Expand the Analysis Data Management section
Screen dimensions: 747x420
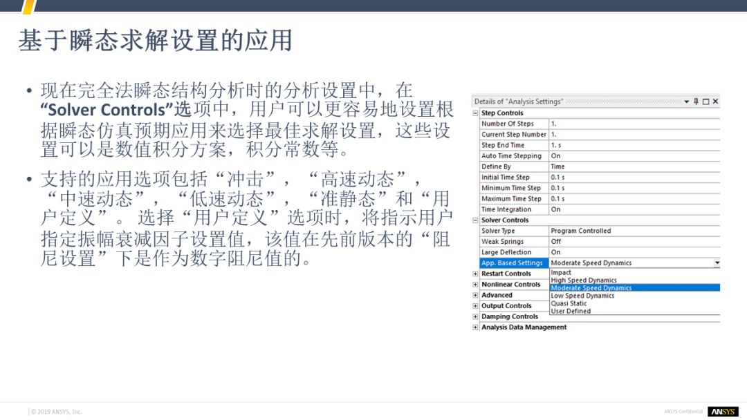[x=475, y=327]
